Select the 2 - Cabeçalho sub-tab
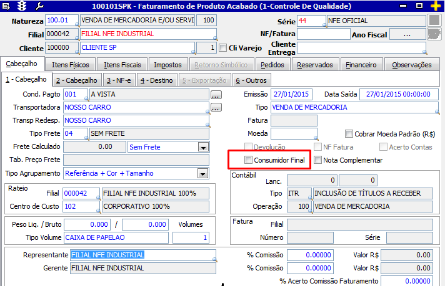This screenshot has width=445, height=286. tap(77, 80)
